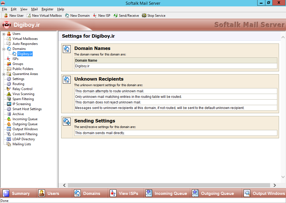
Task: Click the Relay Control tree icon
Action: (9, 89)
